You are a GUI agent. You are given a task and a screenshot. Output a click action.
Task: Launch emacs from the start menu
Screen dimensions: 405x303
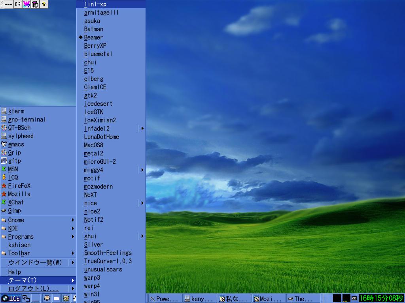point(16,144)
